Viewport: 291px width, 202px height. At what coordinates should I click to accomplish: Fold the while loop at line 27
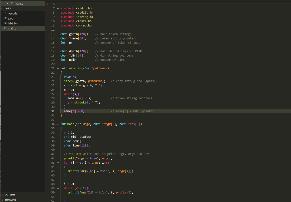[58, 94]
